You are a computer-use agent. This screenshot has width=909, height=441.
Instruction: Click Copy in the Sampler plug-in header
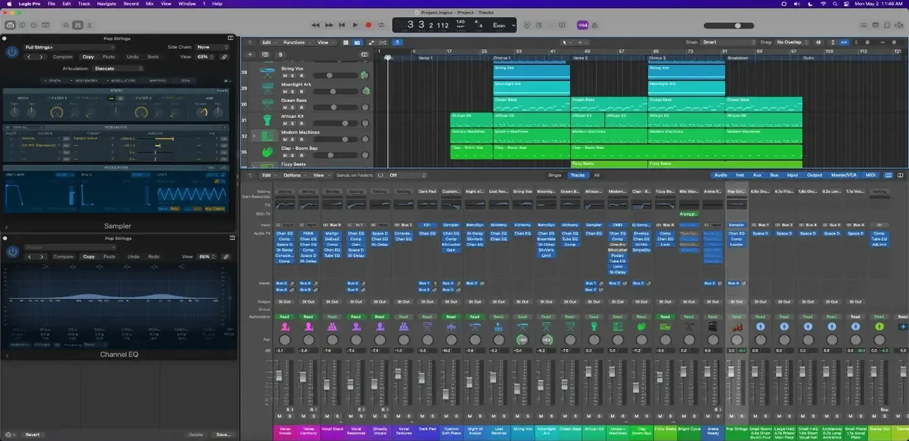point(88,57)
